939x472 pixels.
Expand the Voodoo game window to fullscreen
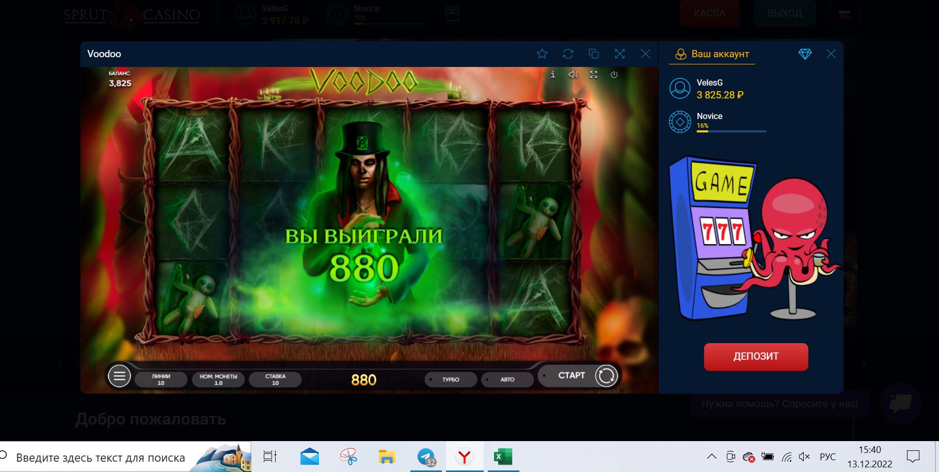(x=619, y=54)
